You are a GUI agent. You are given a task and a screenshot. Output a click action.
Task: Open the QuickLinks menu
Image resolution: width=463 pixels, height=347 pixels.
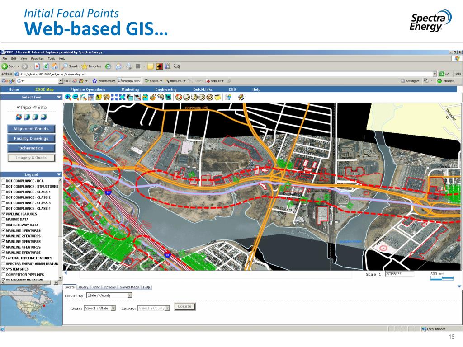click(203, 89)
